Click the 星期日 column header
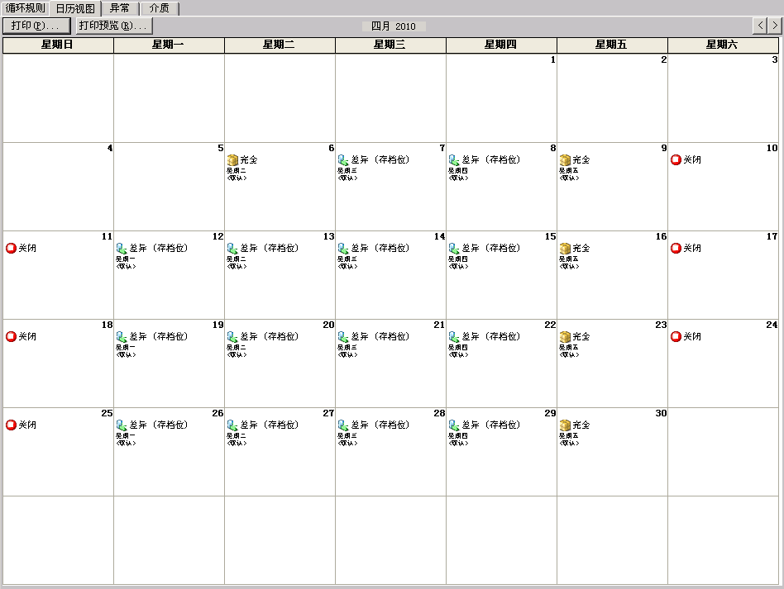Image resolution: width=784 pixels, height=589 pixels. [58, 45]
